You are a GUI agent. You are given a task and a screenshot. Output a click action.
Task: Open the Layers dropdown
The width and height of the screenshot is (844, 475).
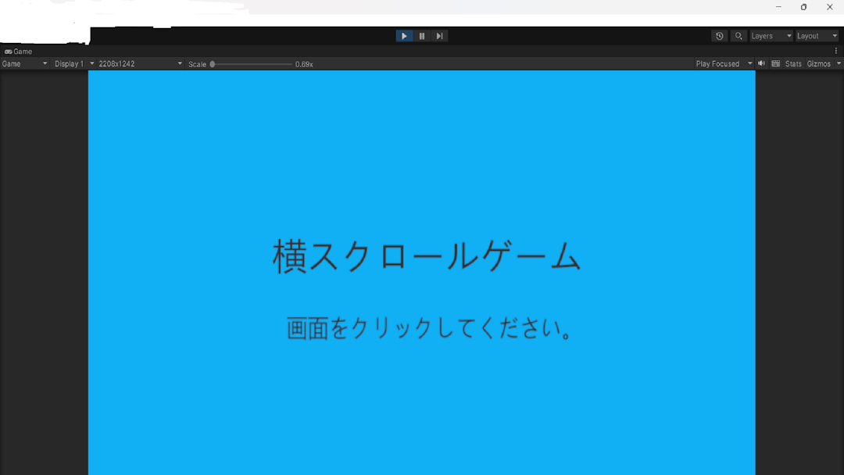coord(771,36)
